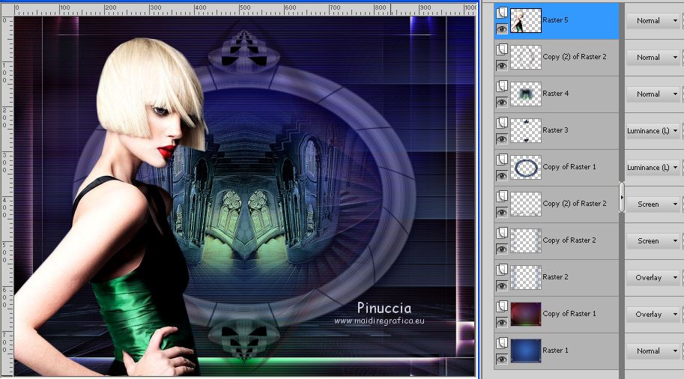The width and height of the screenshot is (684, 379).
Task: Select the ellipse ring thumbnail of Copy of Raster 1
Action: click(526, 167)
